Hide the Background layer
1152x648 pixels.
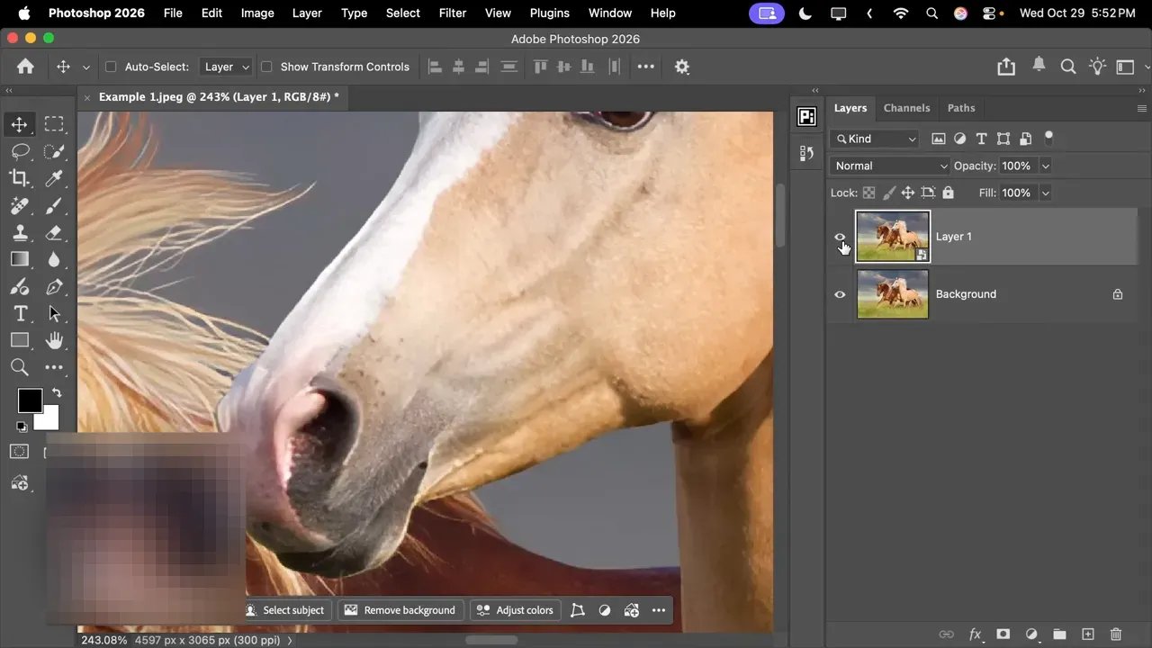[840, 294]
